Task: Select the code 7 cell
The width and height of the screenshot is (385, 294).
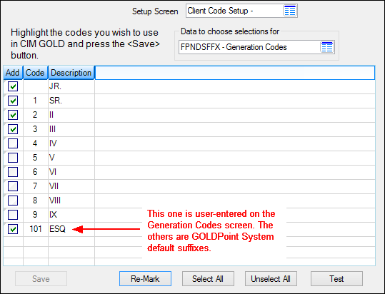Action: coord(36,186)
